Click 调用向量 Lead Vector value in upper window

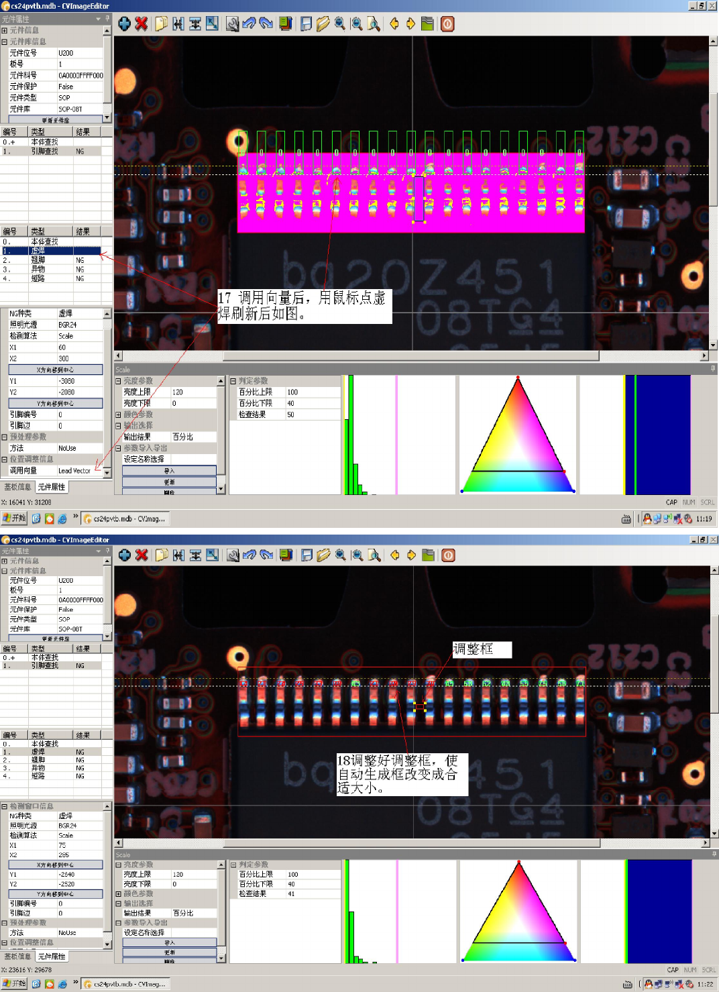tap(80, 471)
